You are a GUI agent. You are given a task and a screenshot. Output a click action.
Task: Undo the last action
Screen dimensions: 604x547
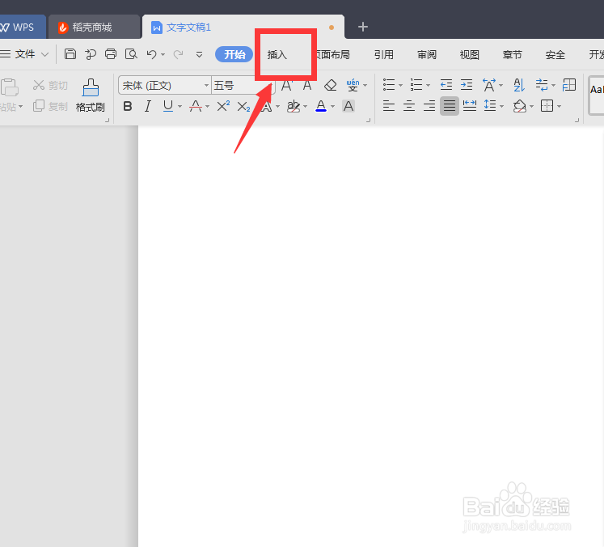[x=151, y=54]
